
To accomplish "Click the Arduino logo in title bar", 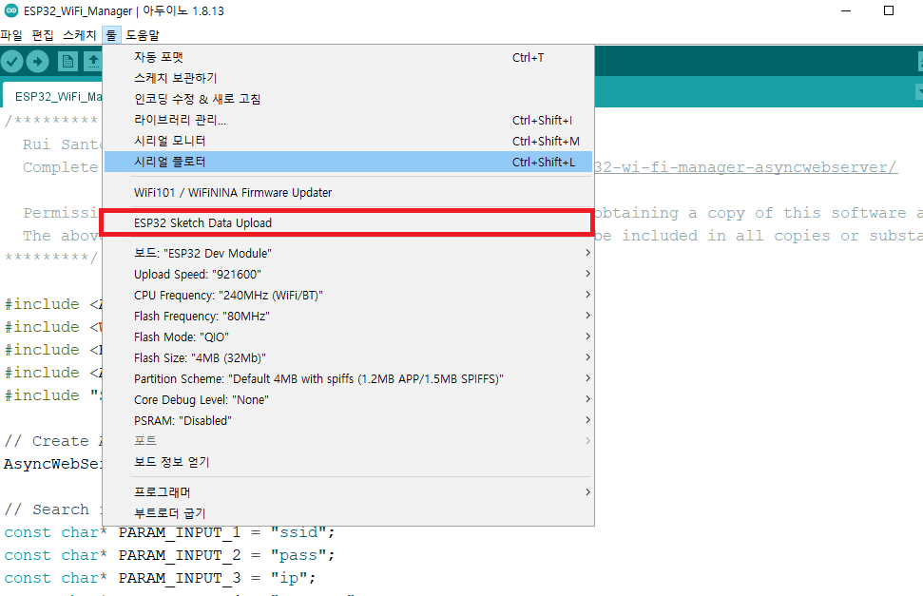I will (11, 10).
